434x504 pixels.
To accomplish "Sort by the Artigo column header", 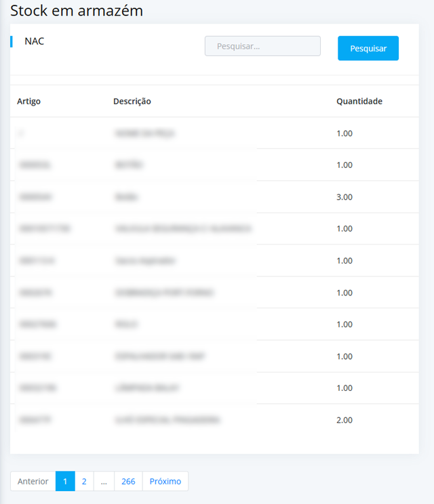I will coord(29,102).
